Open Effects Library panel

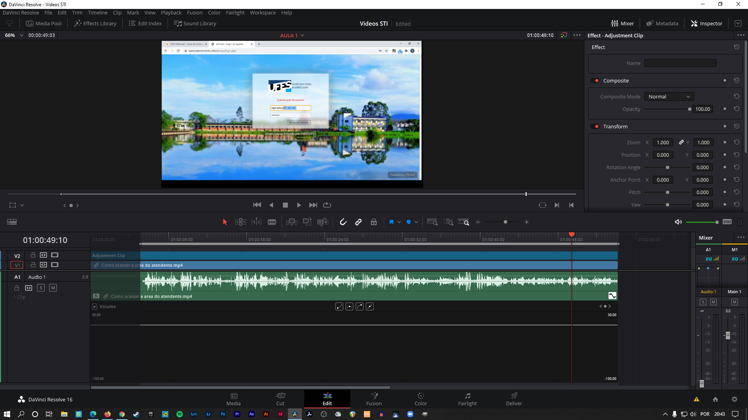coord(95,23)
